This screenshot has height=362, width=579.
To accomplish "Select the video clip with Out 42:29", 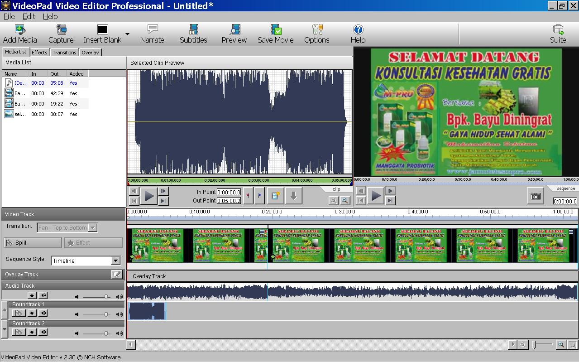I will 45,93.
